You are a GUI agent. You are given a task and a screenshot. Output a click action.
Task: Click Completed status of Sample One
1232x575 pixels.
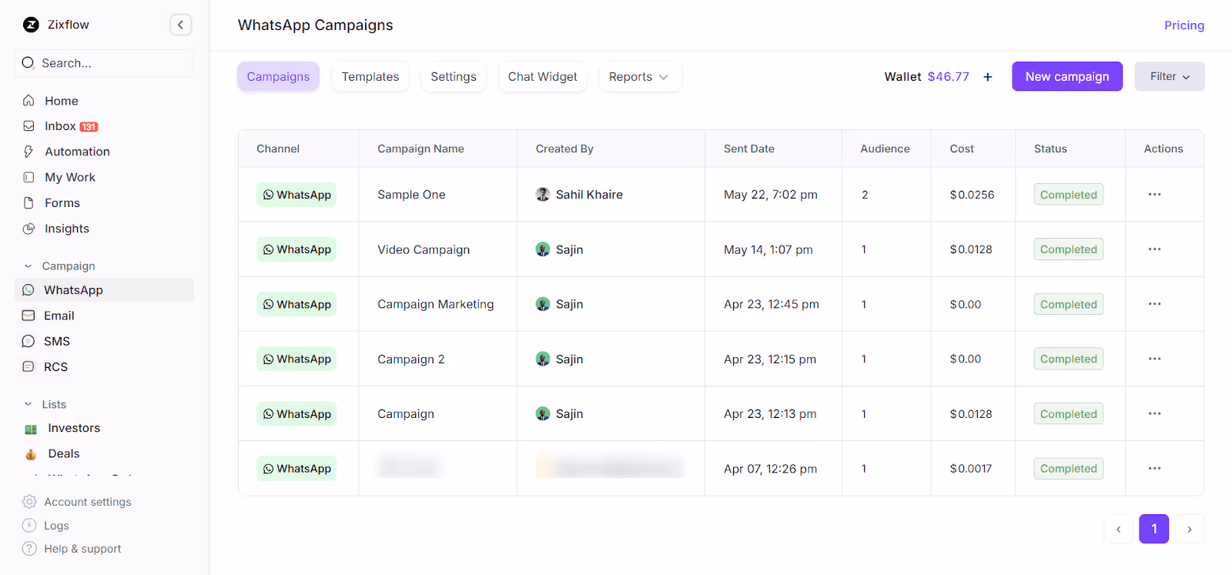pyautogui.click(x=1069, y=195)
